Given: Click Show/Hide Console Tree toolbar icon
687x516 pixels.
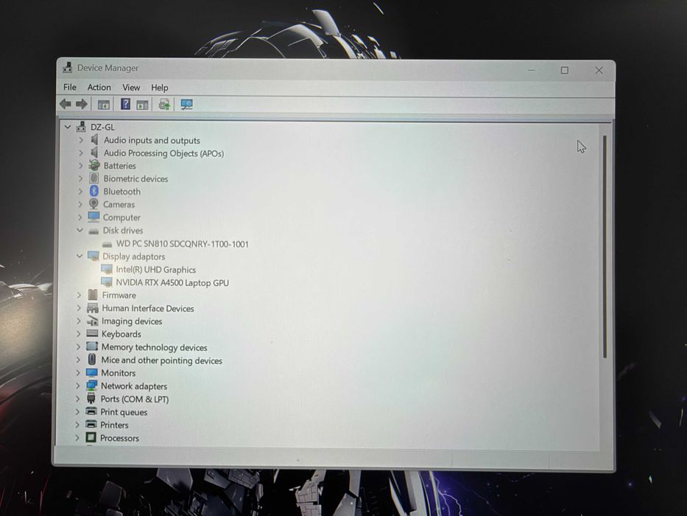Looking at the screenshot, I should [103, 105].
